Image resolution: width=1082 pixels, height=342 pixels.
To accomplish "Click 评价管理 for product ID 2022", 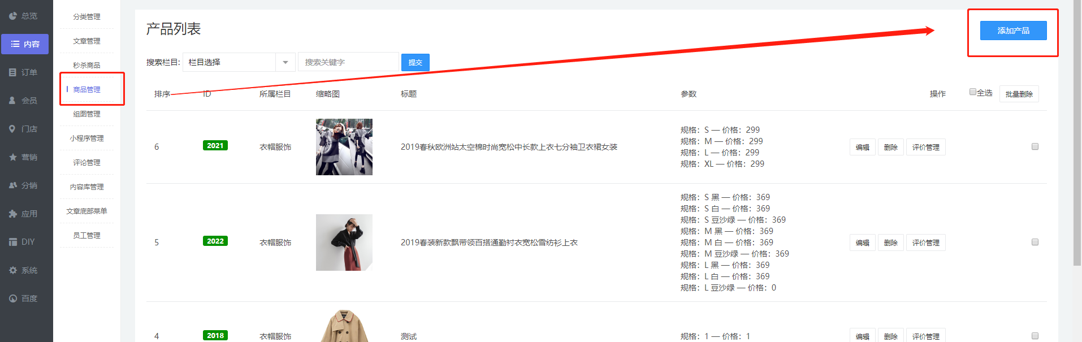I will [926, 243].
